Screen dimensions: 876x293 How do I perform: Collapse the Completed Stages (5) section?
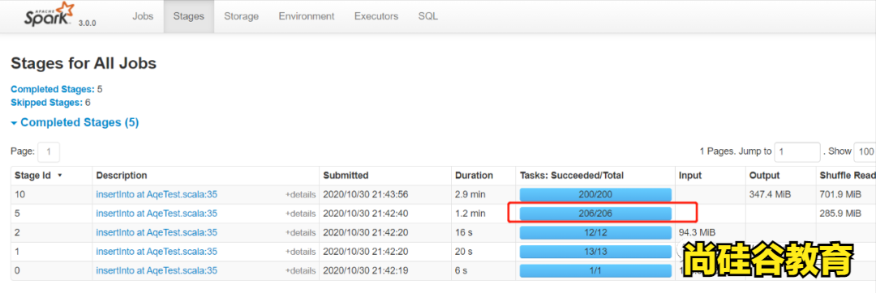(75, 122)
